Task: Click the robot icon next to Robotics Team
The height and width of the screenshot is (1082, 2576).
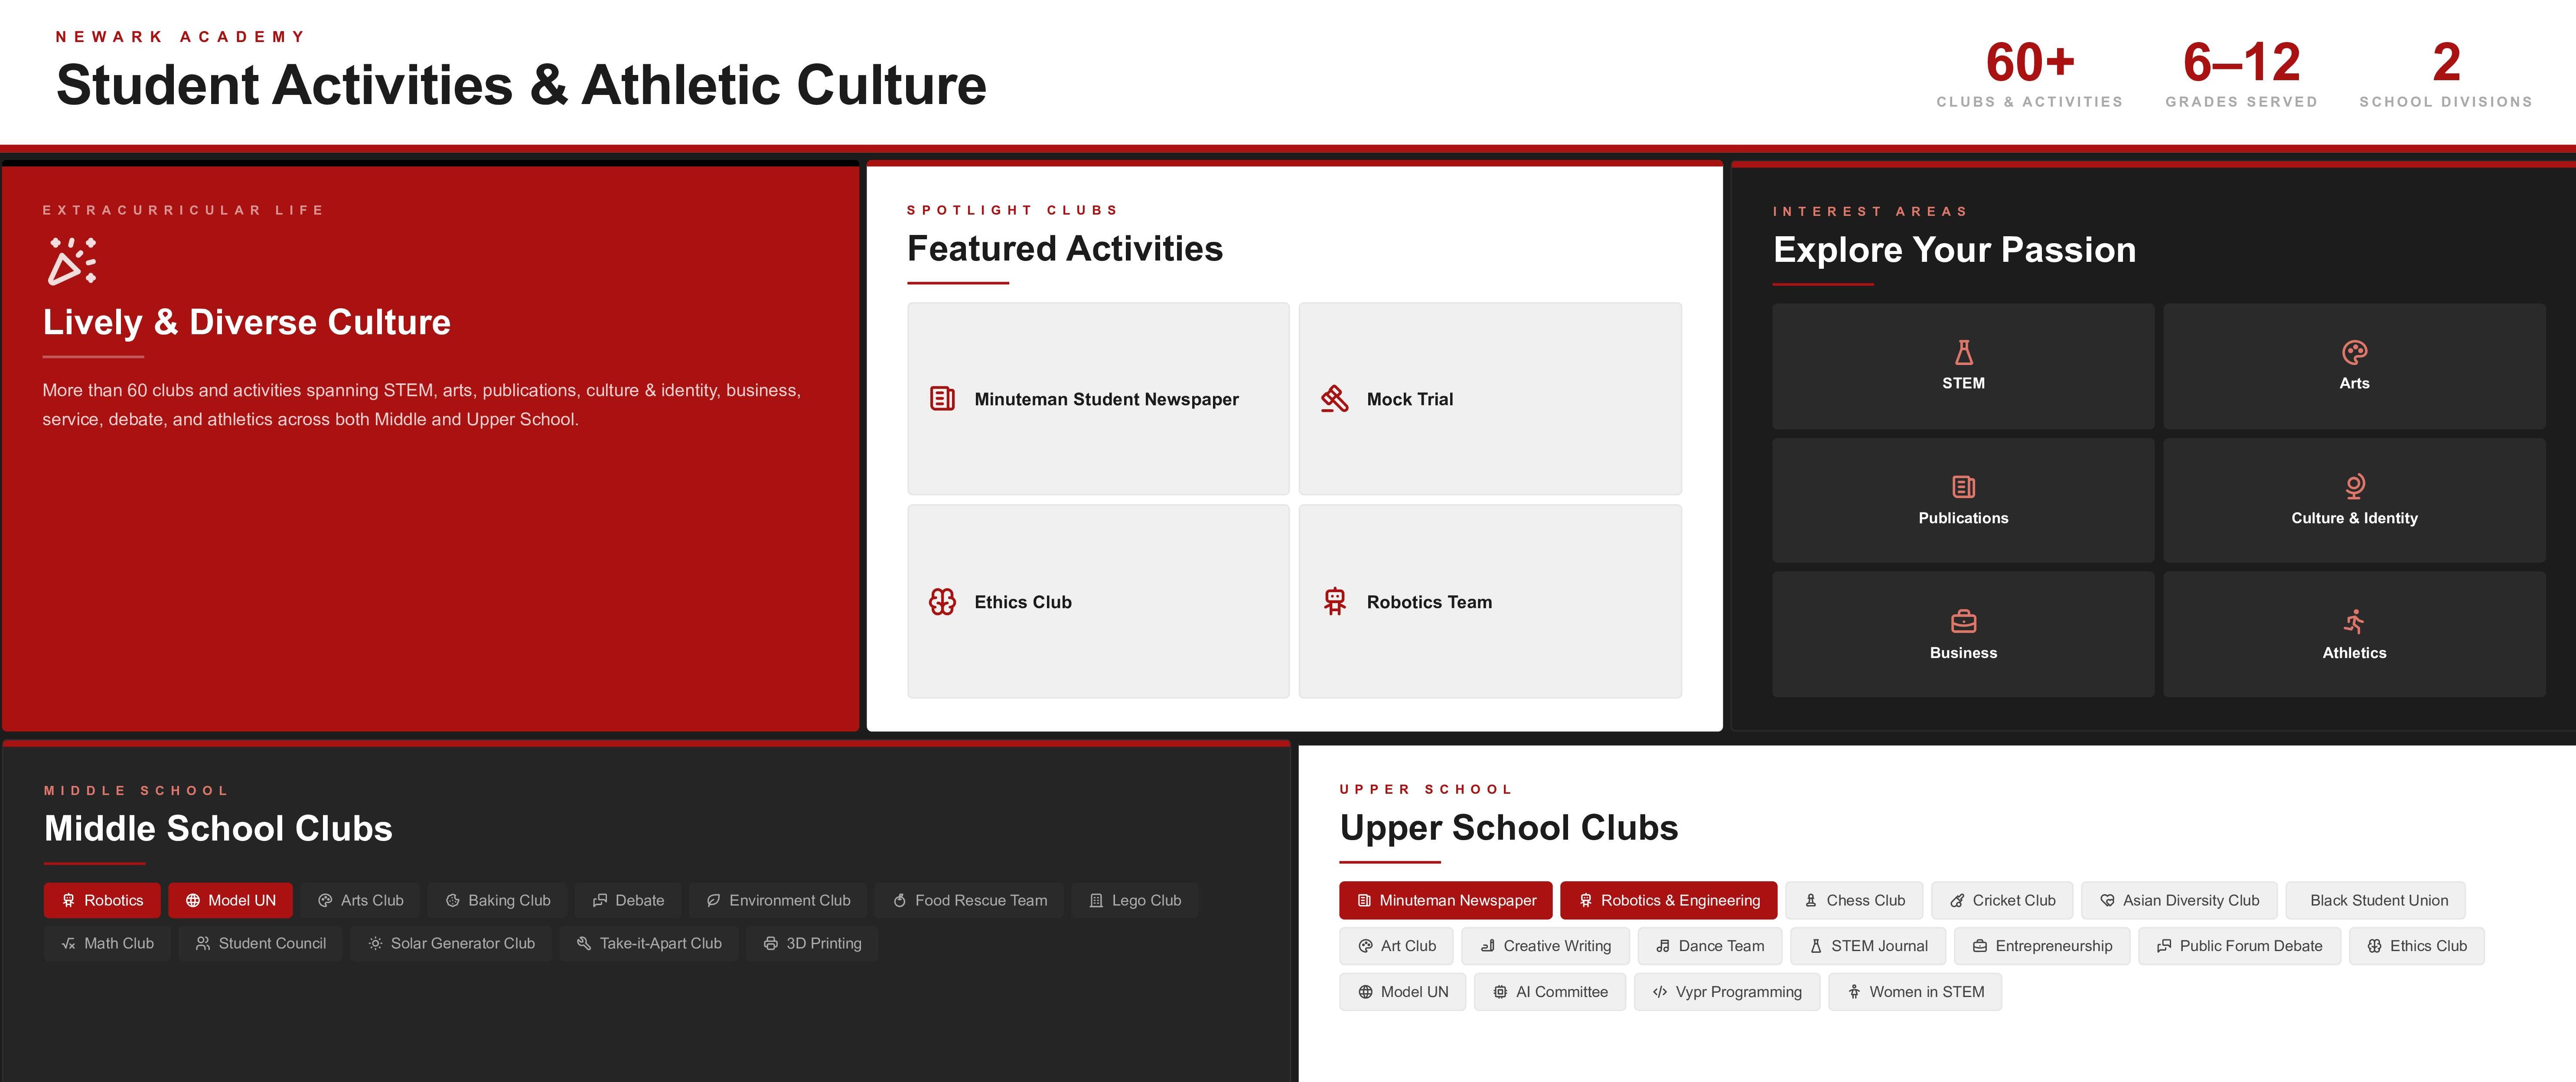Action: 1334,602
